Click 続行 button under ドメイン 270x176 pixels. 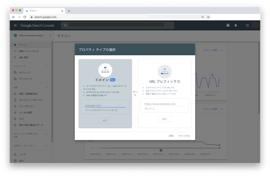pos(105,121)
